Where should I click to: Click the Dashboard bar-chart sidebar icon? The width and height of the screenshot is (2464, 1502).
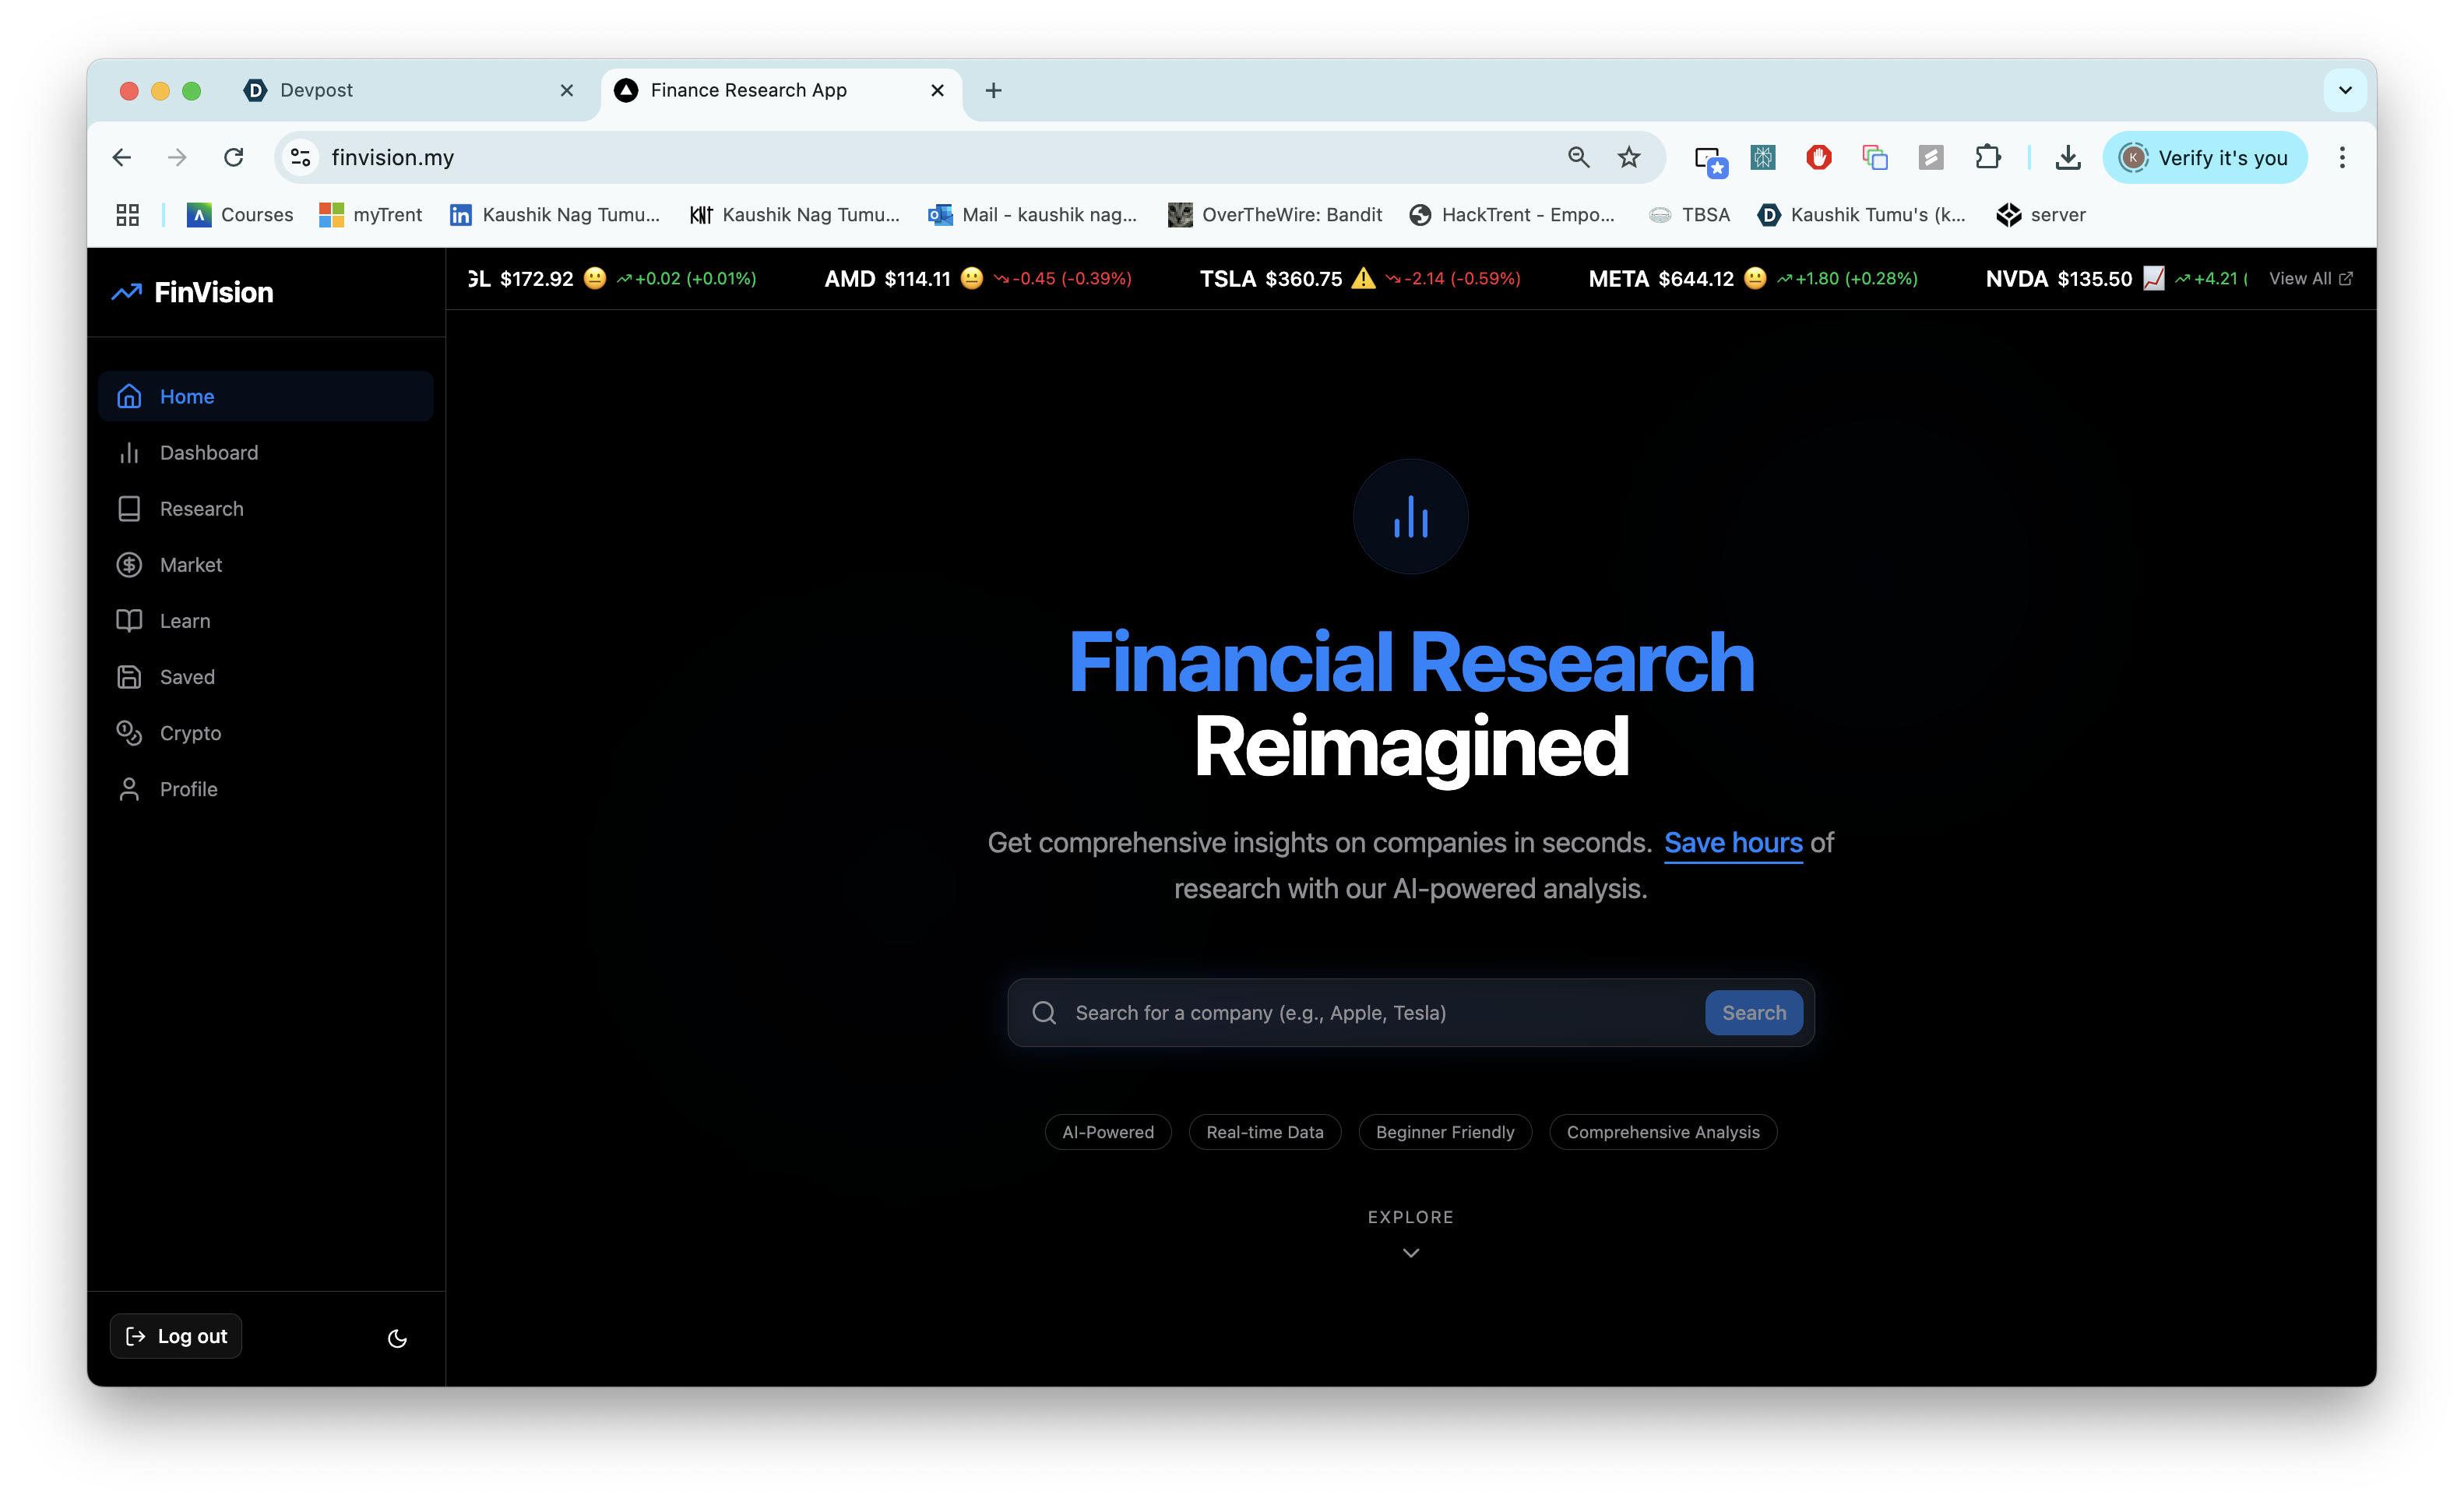(x=129, y=453)
